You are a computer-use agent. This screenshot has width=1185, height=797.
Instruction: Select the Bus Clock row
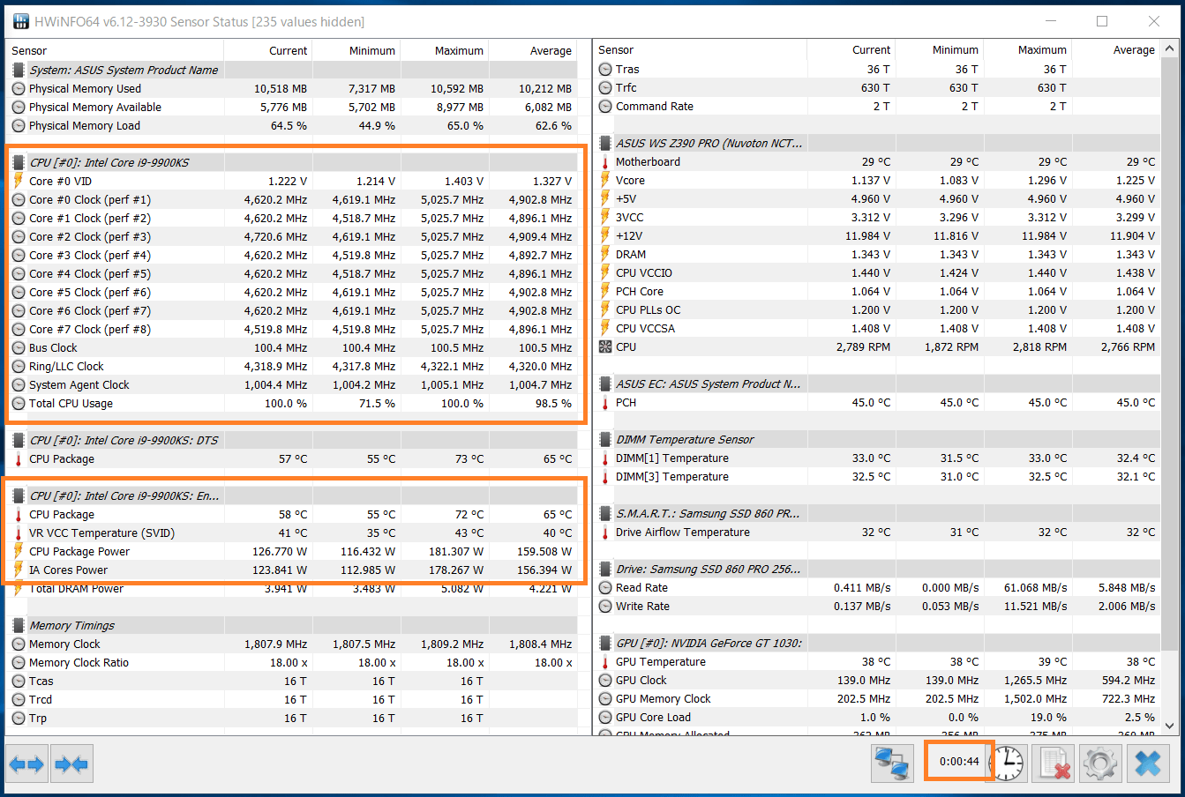(292, 347)
